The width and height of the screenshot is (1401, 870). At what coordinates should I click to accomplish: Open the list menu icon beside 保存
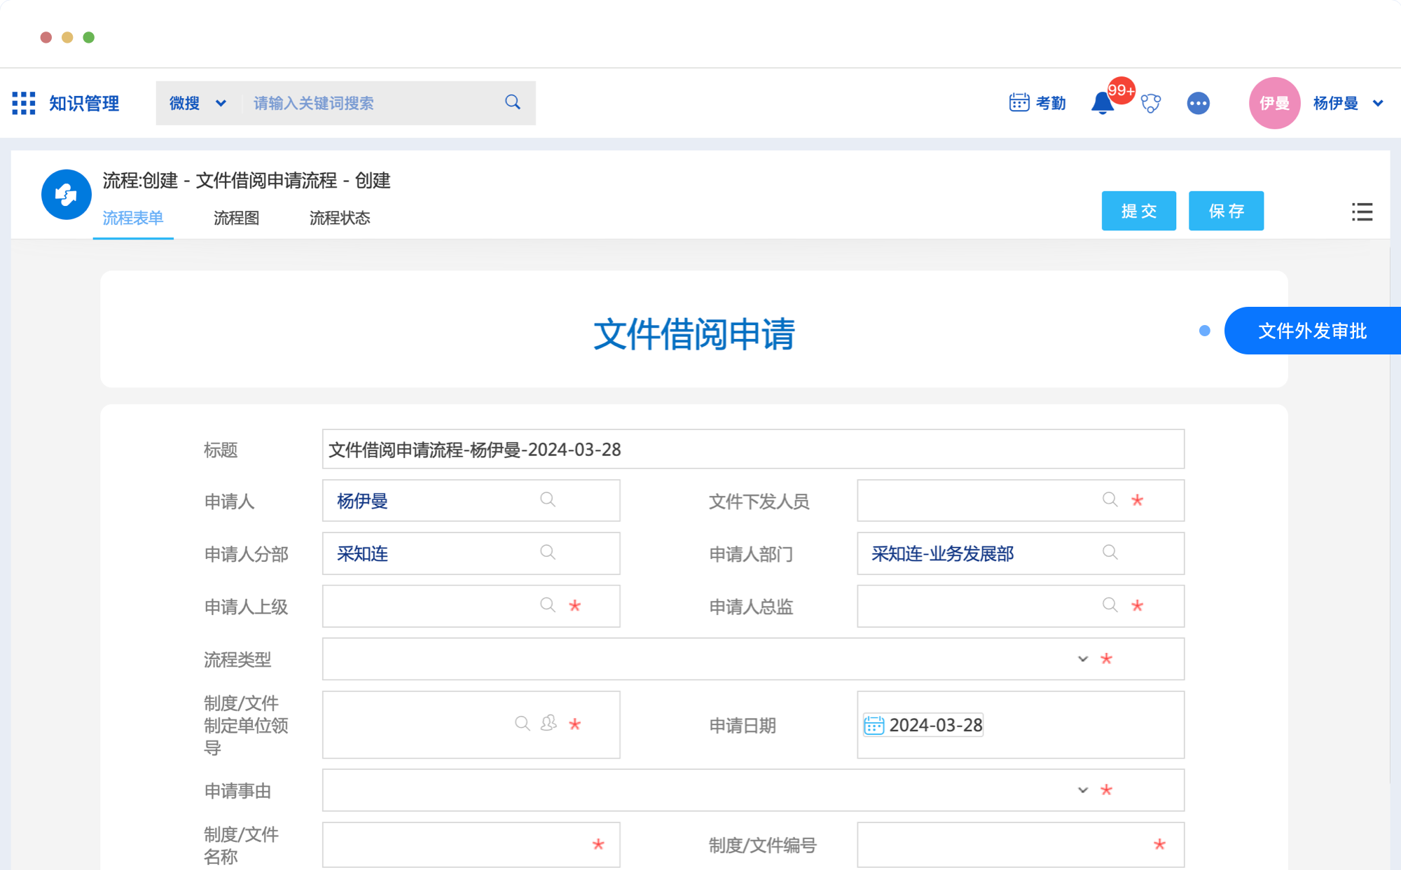pyautogui.click(x=1362, y=212)
